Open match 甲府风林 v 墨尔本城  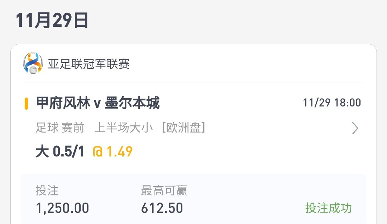(98, 103)
